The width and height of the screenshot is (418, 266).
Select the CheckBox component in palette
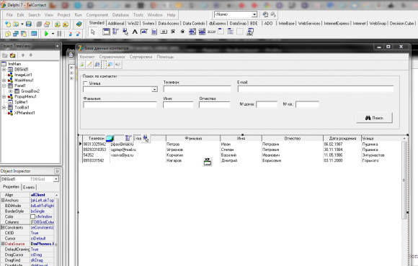(173, 32)
